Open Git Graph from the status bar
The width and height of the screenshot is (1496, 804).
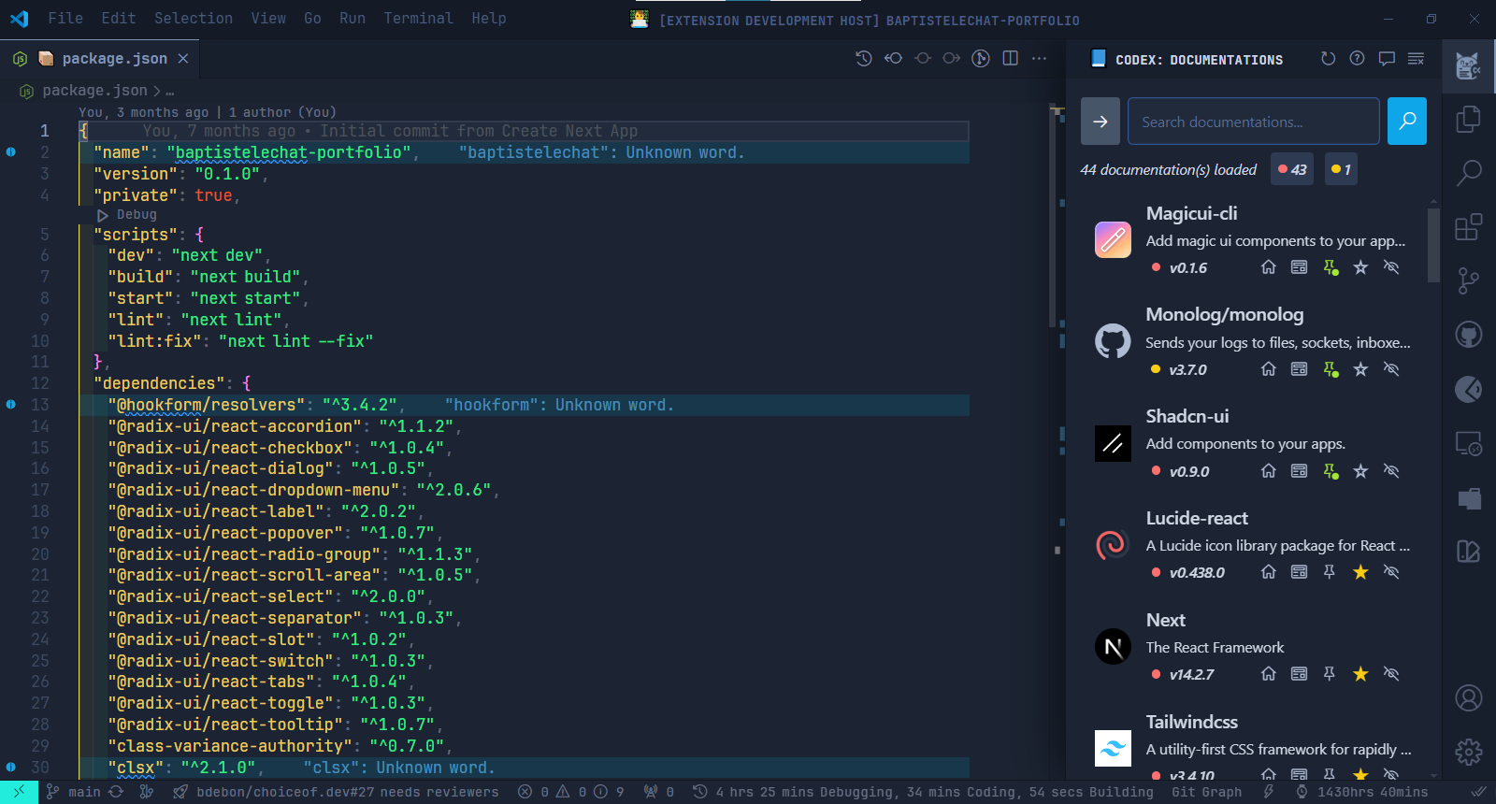[x=1206, y=792]
